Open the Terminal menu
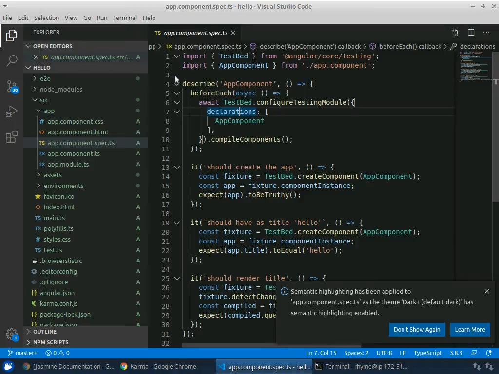Image resolution: width=499 pixels, height=374 pixels. (125, 18)
